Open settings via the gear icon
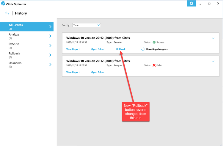 (x=191, y=3)
